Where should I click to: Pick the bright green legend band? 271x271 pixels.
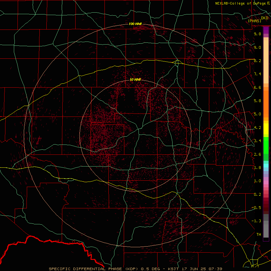266,145
